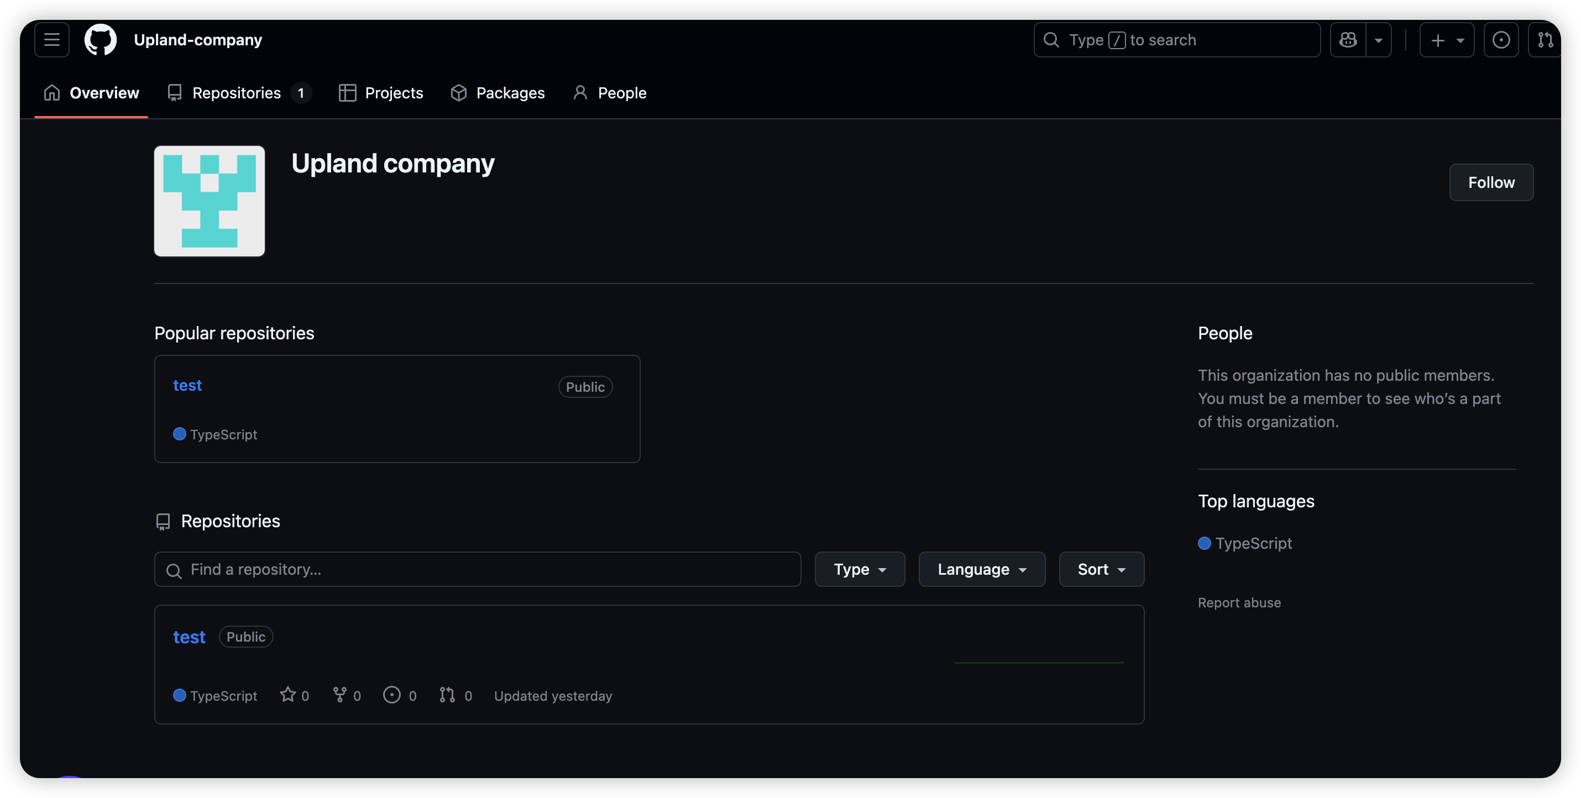Click the repositories count badge 1
1581x798 pixels.
coord(301,93)
